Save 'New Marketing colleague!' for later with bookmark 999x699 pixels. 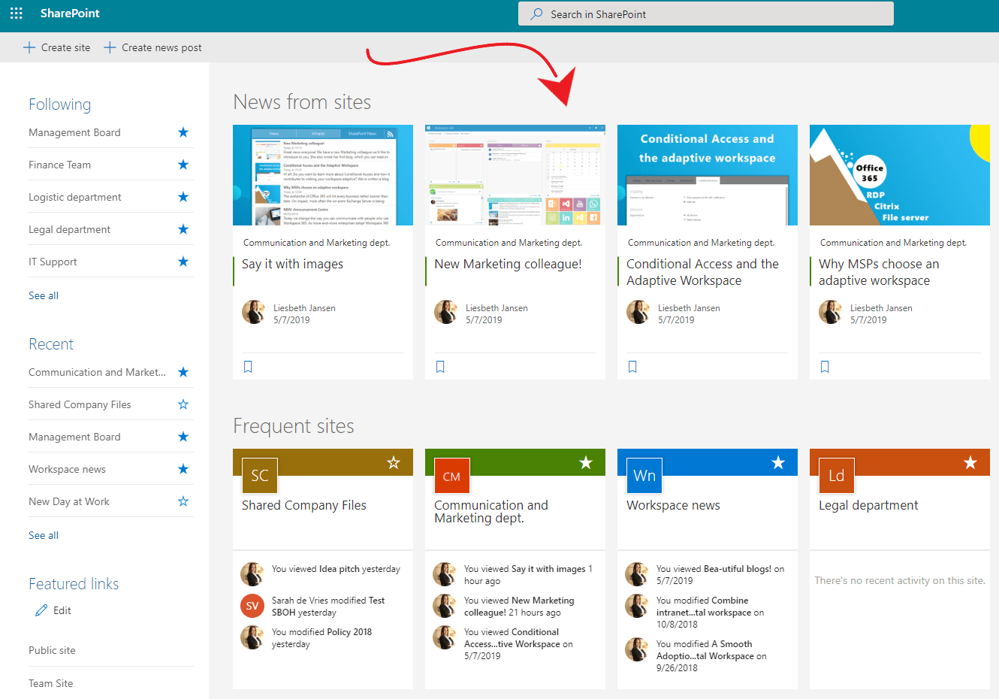(440, 367)
